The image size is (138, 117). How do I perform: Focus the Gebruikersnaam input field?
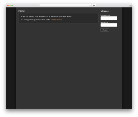click(x=109, y=18)
